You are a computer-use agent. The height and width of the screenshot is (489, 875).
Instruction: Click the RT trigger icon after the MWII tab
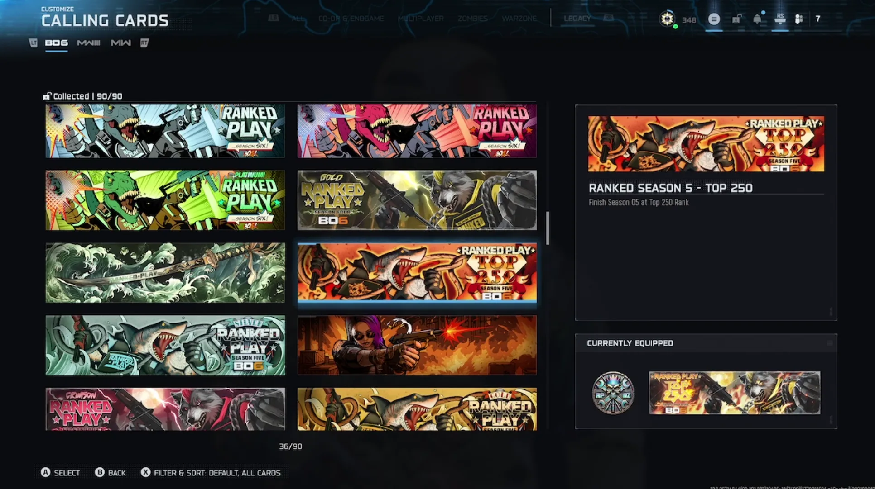[x=144, y=43]
